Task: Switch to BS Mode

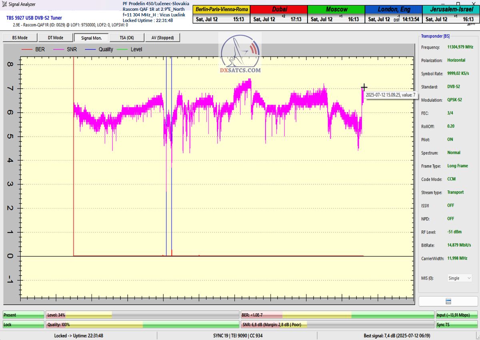Action: pos(20,38)
